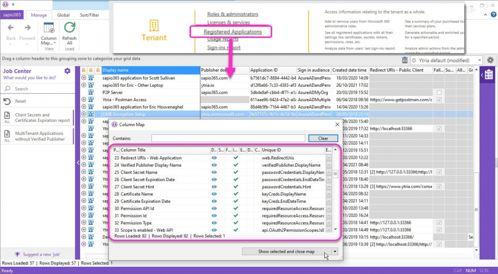Click the first lock column header icon

(83, 70)
